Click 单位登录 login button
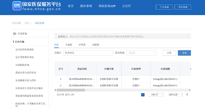This screenshot has height=109, width=205. [x=186, y=7]
